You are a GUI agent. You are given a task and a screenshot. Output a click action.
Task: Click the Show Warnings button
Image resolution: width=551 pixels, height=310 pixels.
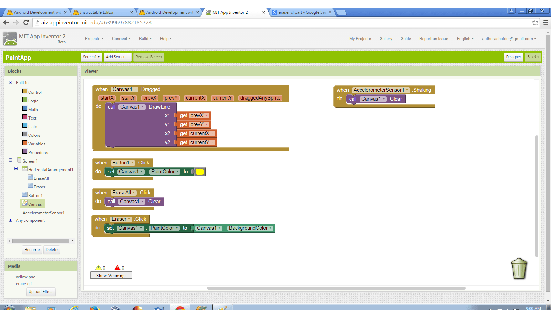111,276
